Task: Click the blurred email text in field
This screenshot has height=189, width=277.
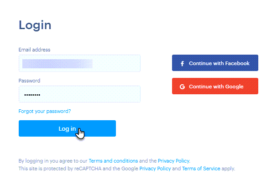Action: coord(57,63)
